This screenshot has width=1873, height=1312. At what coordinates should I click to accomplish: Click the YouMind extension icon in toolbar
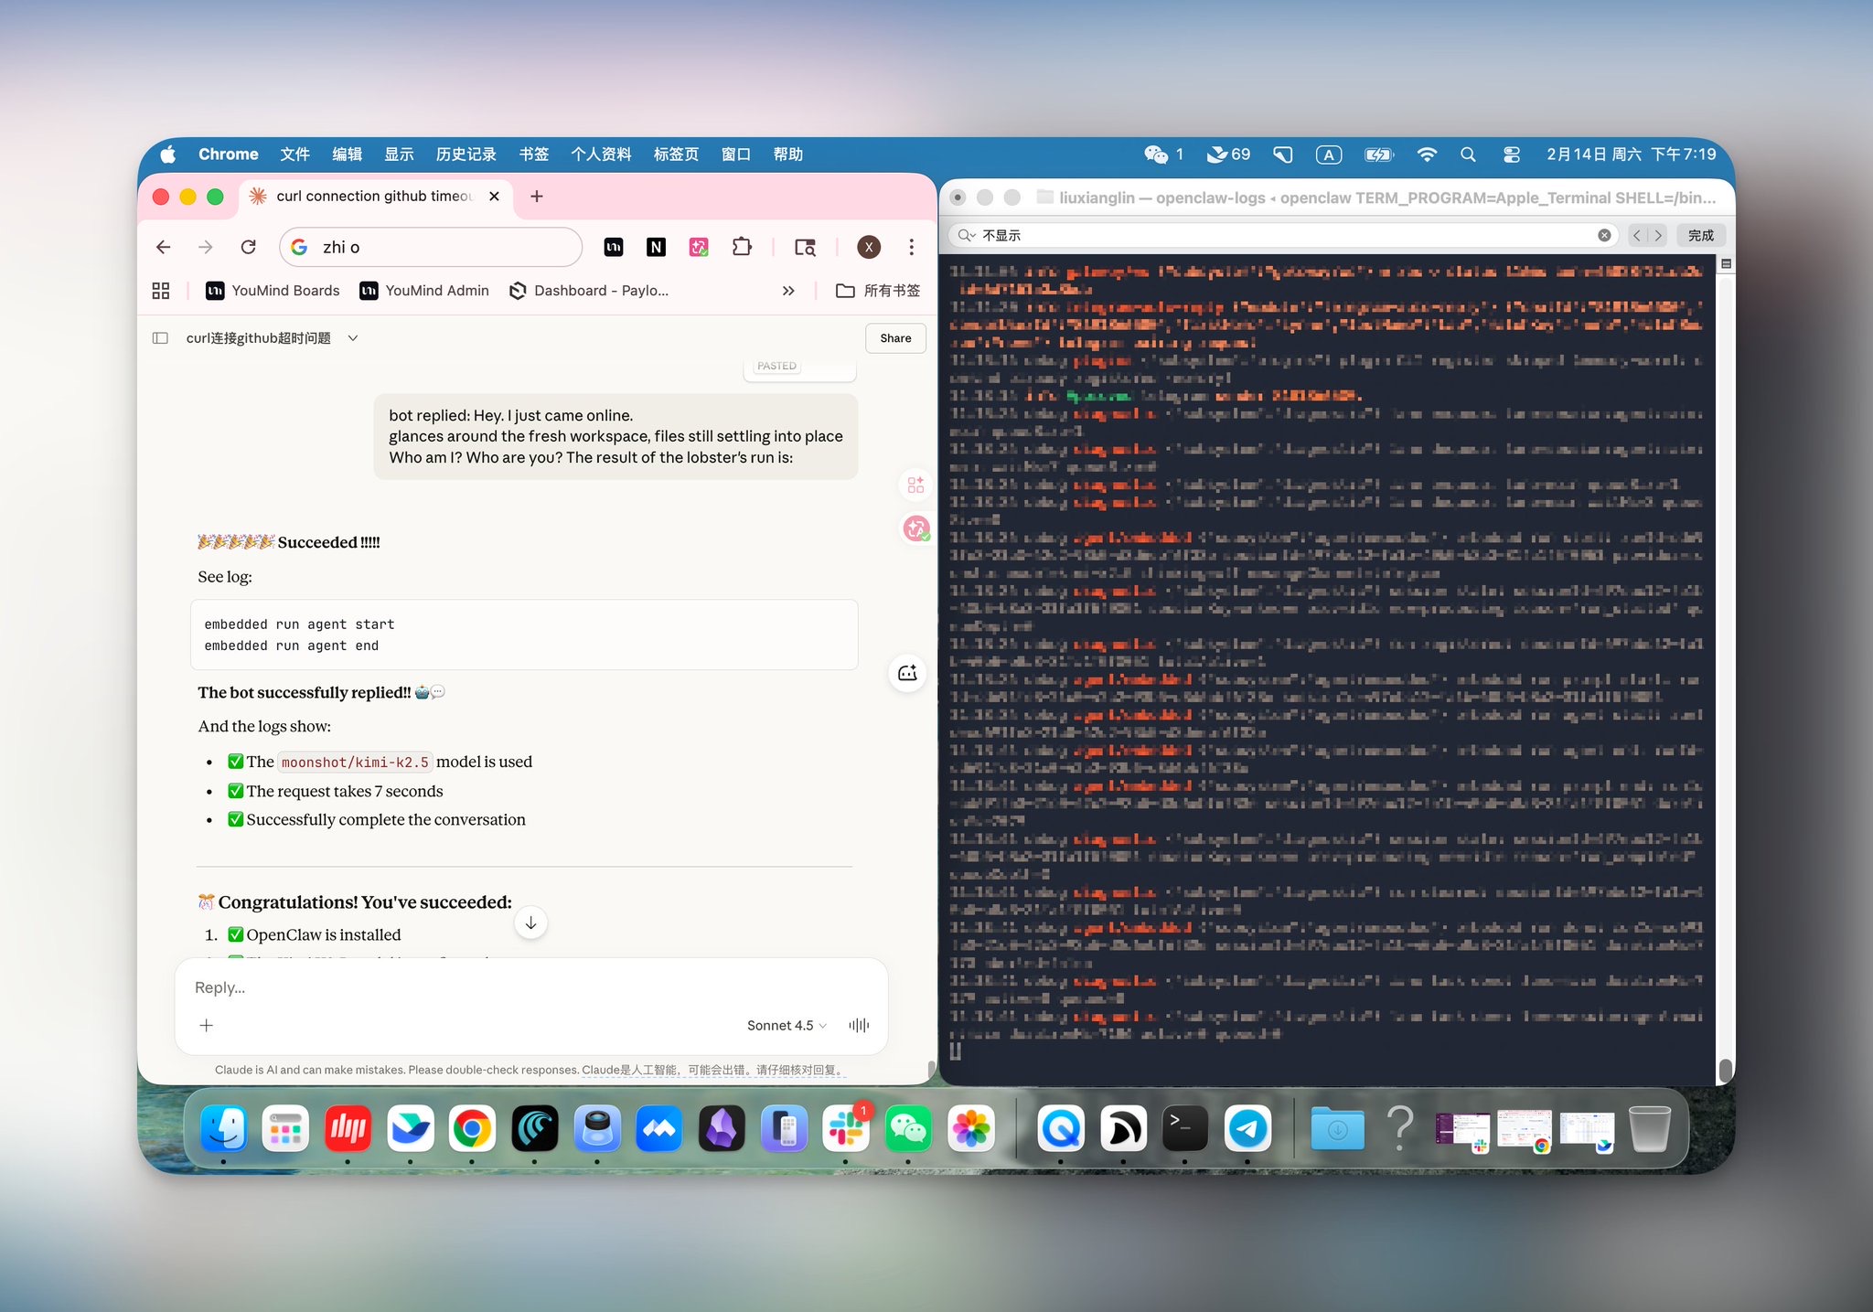(614, 247)
